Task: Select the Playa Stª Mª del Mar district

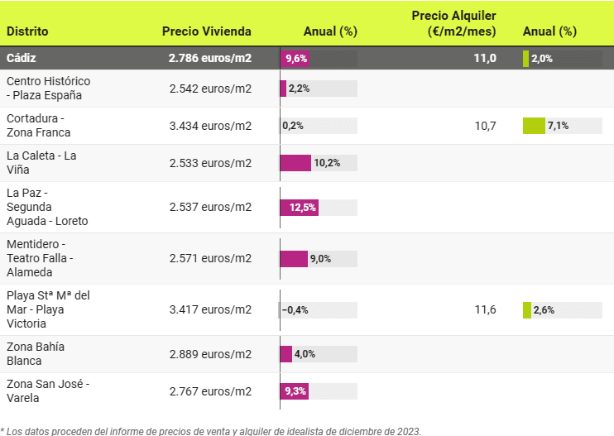Action: (x=48, y=309)
